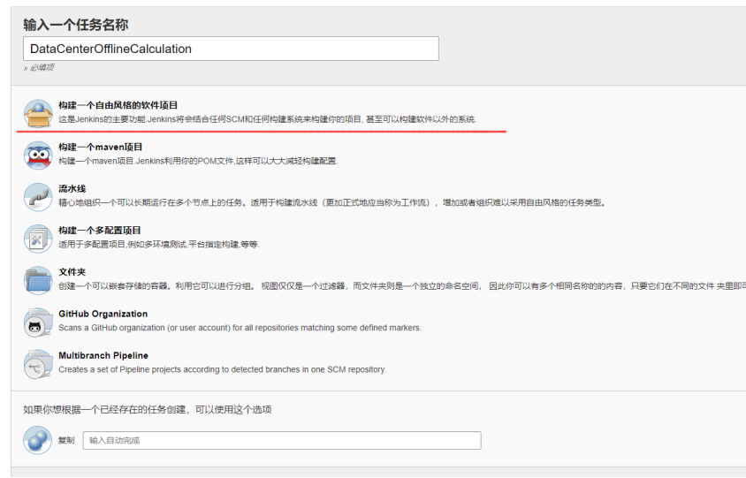Select the blue folder icon

click(x=38, y=280)
